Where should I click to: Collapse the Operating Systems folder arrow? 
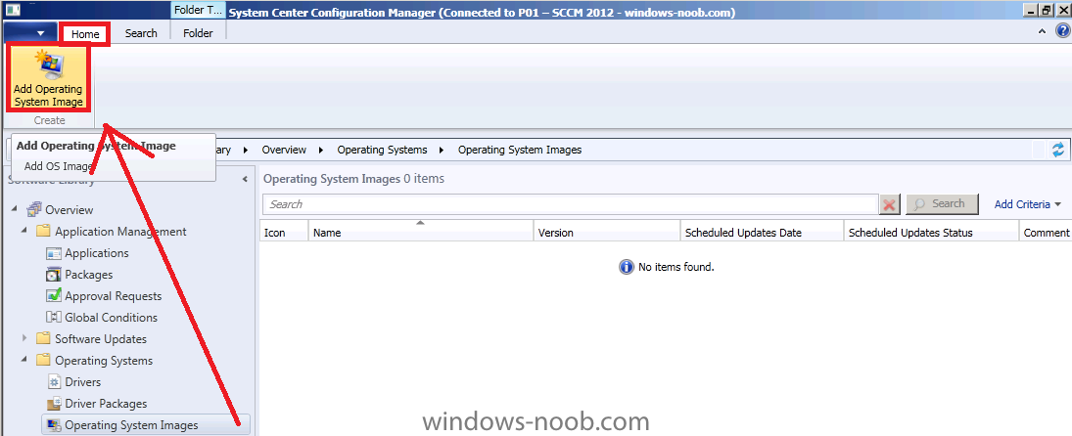click(x=23, y=359)
